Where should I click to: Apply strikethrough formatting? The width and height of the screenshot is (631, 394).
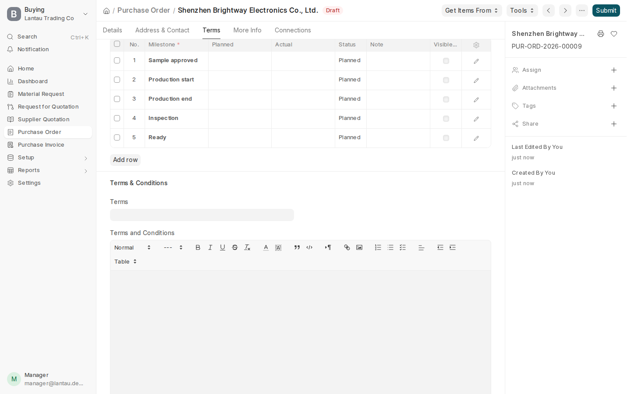pos(235,247)
